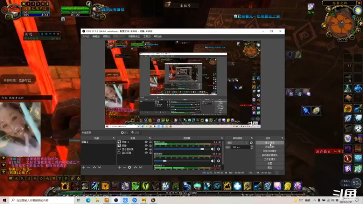Pop out the 混音器 mixer dock panel

[x=222, y=138]
